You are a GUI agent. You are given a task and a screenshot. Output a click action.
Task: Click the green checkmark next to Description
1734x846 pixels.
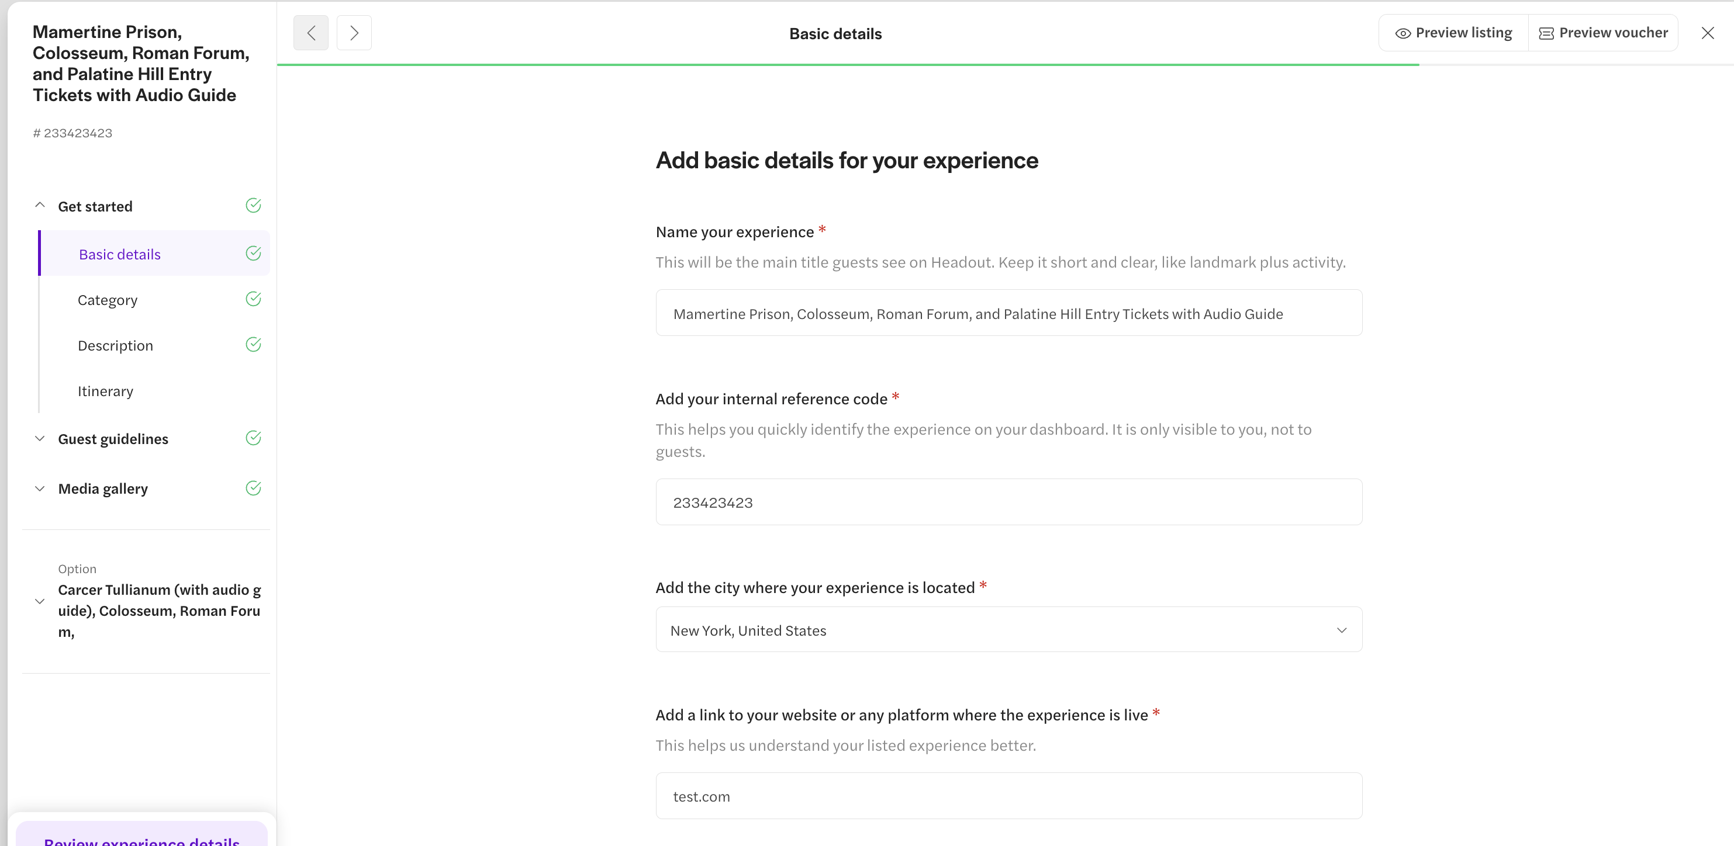pyautogui.click(x=253, y=345)
